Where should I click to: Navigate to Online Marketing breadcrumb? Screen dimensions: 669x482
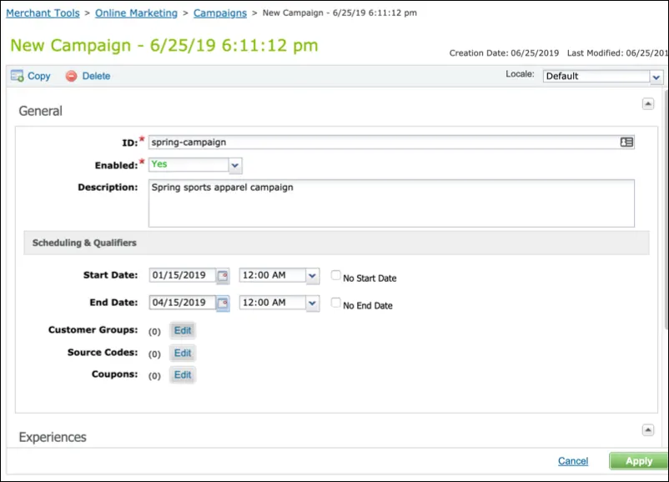(x=136, y=13)
